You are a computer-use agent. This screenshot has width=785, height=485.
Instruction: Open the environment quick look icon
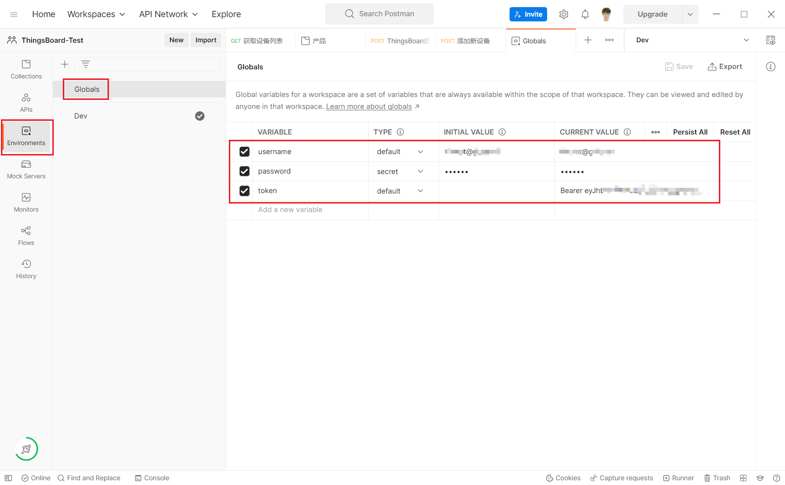click(x=771, y=40)
